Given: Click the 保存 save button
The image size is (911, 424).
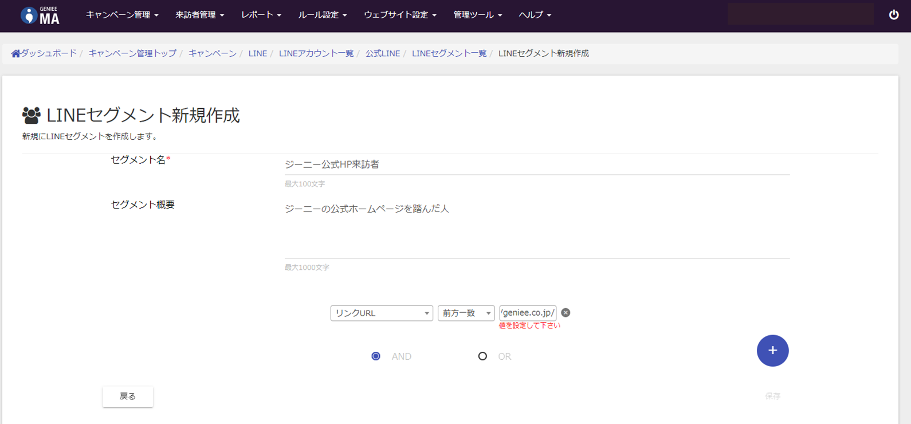Looking at the screenshot, I should tap(772, 396).
